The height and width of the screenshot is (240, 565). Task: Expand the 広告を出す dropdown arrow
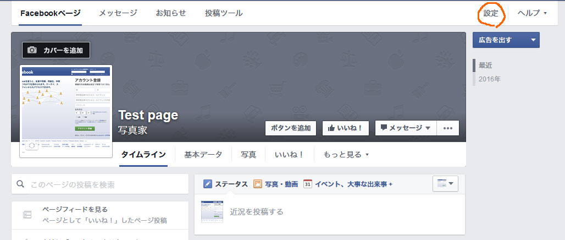click(x=534, y=40)
